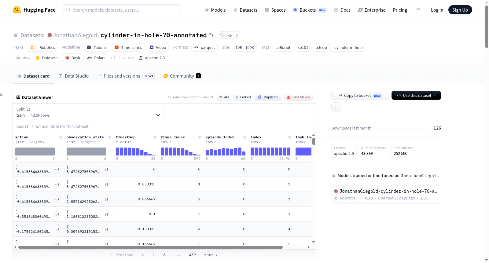Screen dimensions: 489x263
Task: Go to Datasets in the top navigation
Action: (x=245, y=10)
